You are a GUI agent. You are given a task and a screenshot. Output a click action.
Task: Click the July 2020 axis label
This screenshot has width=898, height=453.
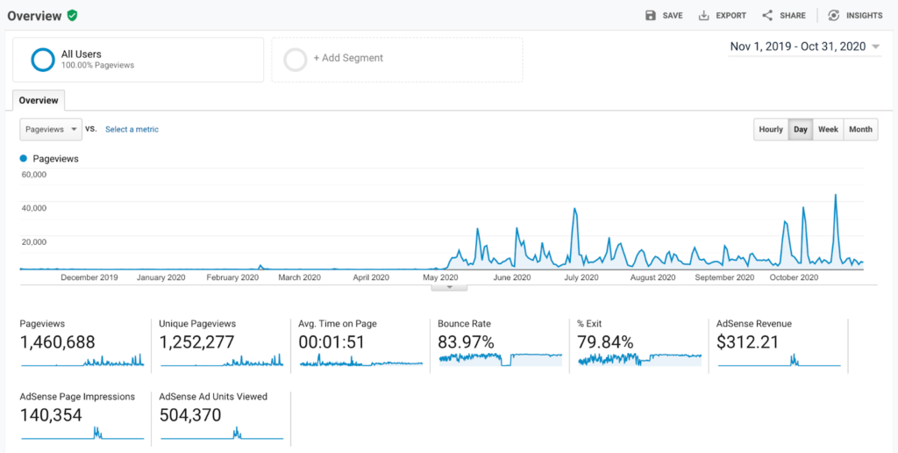click(581, 277)
